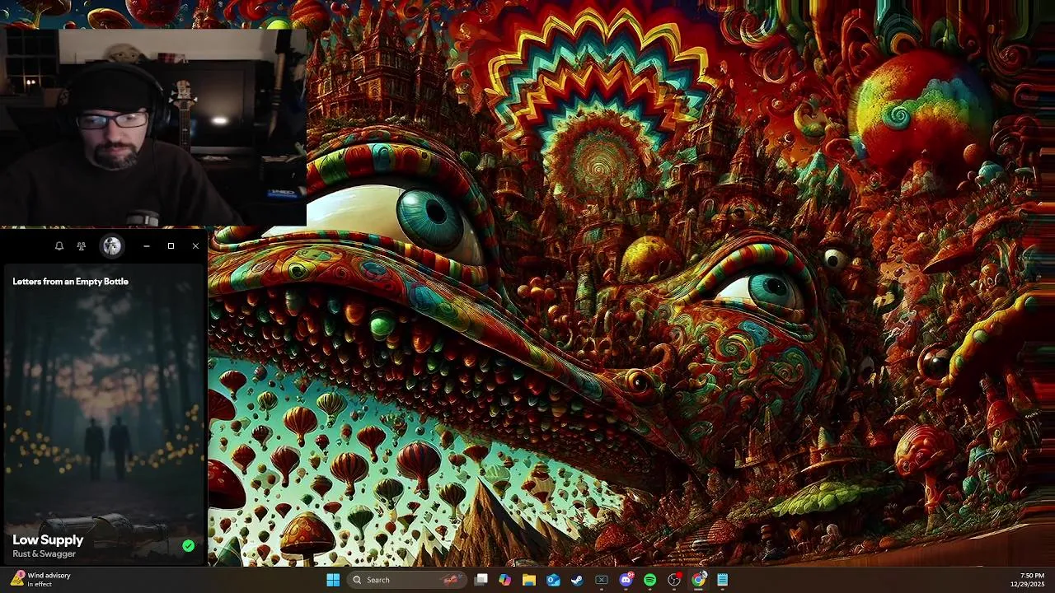Close the Spotify window
The image size is (1055, 593).
[x=195, y=246]
